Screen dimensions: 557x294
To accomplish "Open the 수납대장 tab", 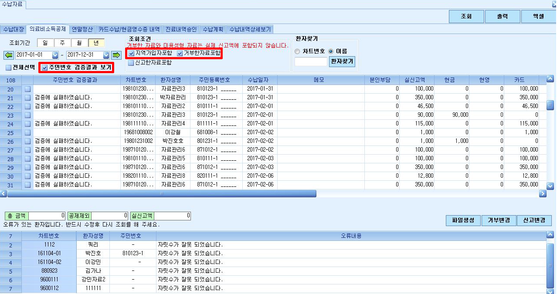I will click(14, 30).
